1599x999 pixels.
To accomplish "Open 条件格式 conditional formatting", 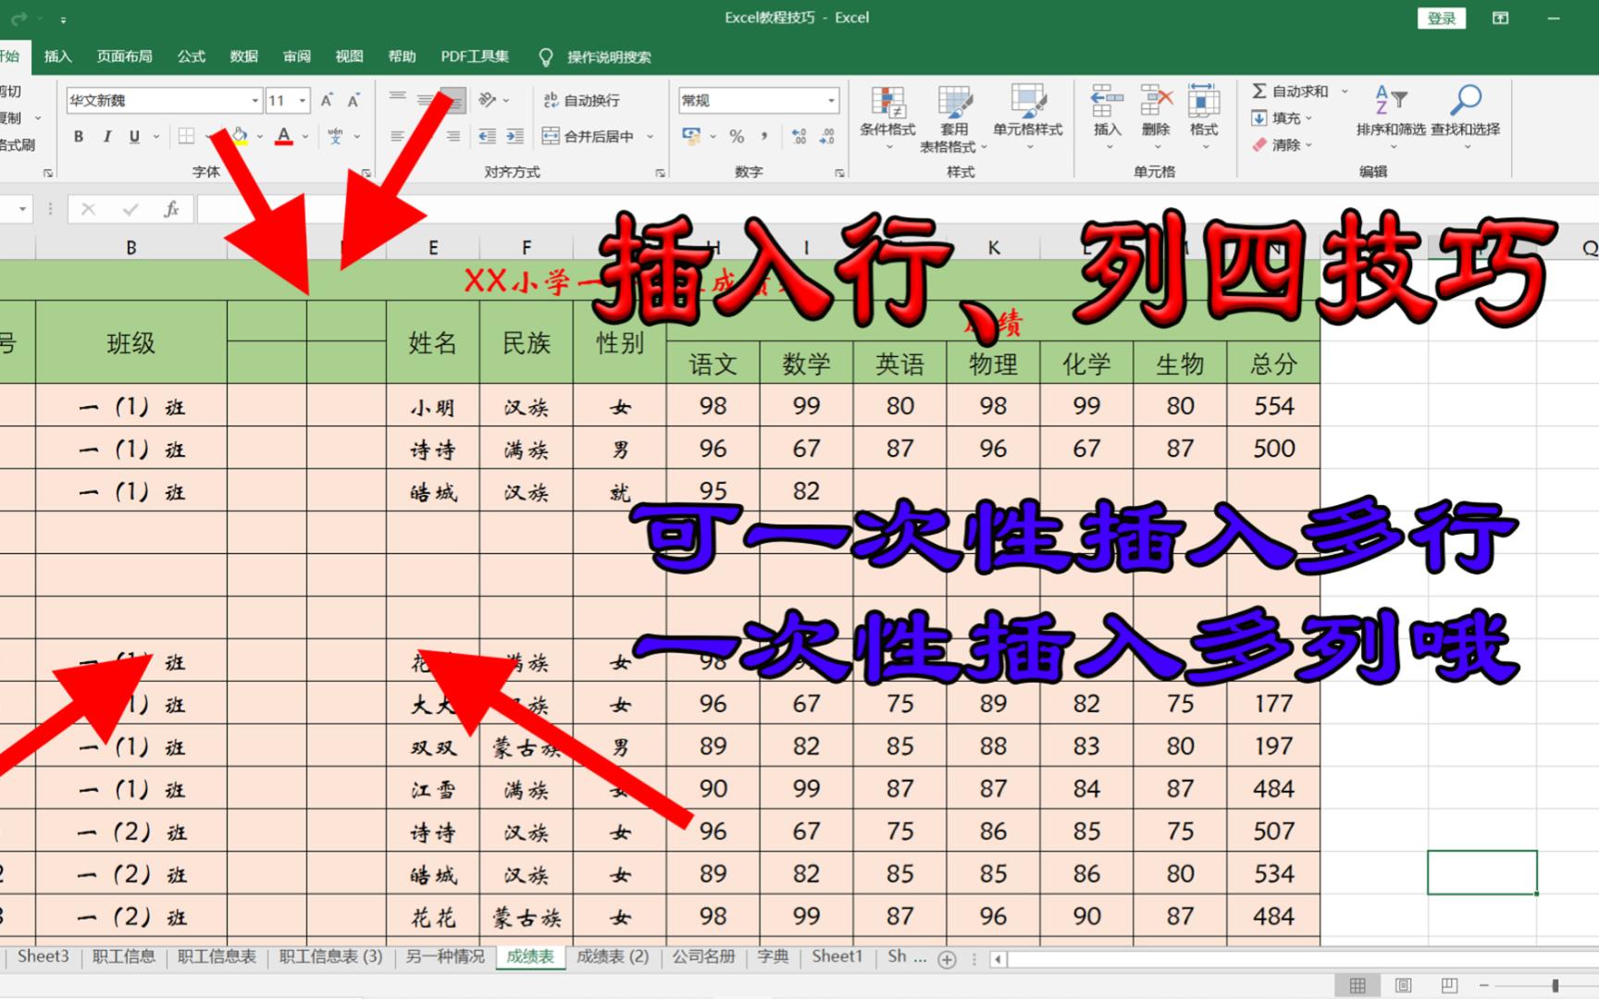I will tap(887, 118).
